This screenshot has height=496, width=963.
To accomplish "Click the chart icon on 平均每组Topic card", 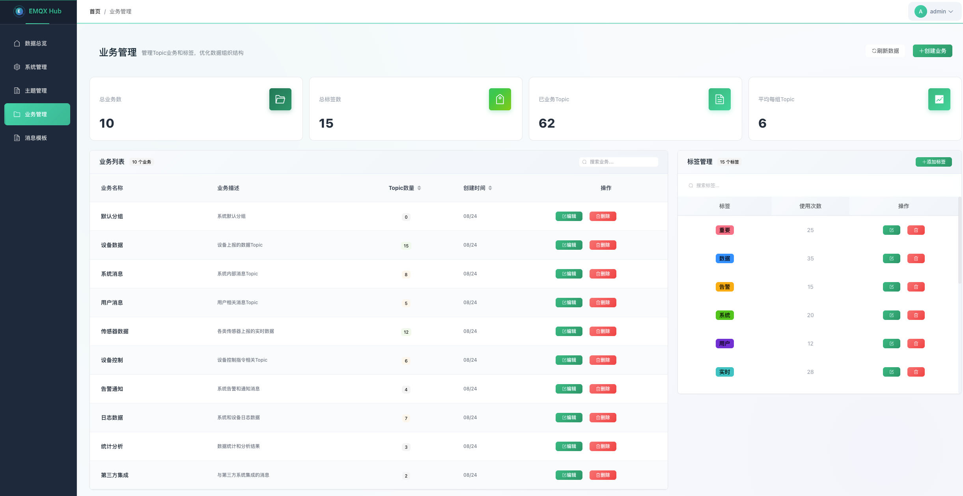I will [x=939, y=99].
